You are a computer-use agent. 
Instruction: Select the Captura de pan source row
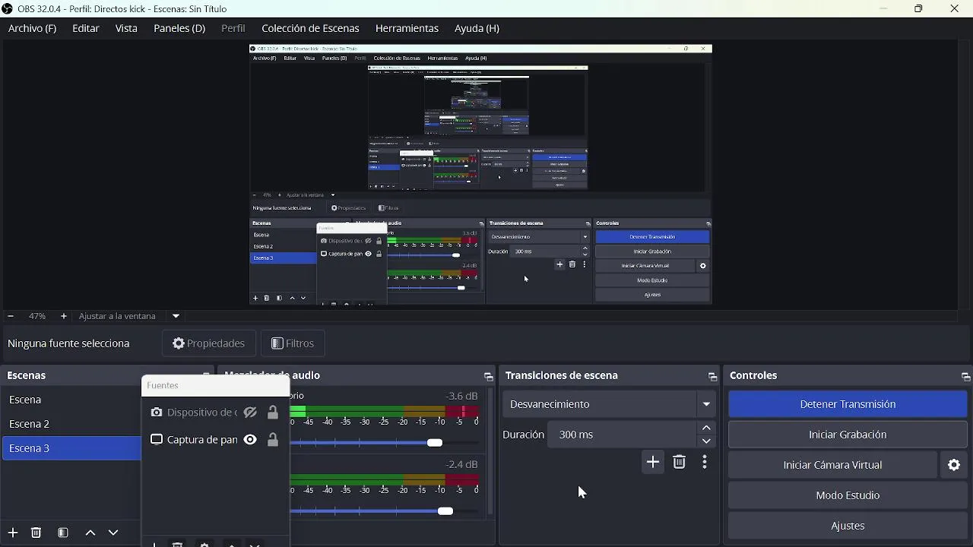(x=215, y=440)
